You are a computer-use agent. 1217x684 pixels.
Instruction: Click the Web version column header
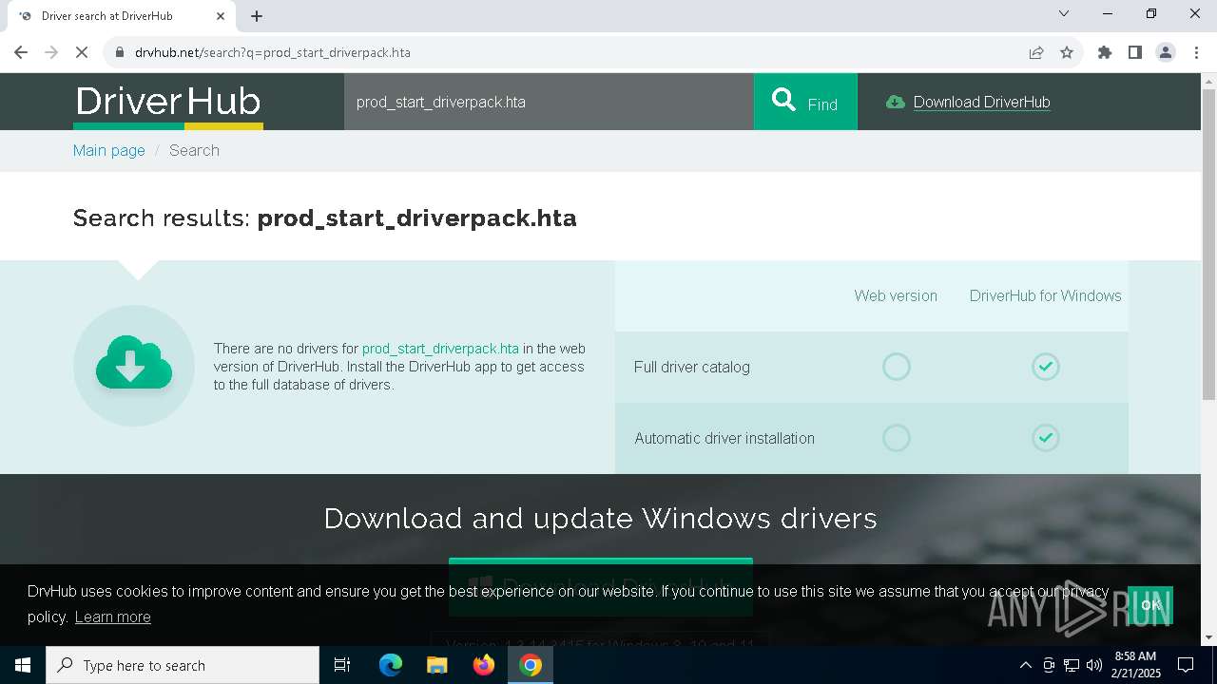coord(896,295)
